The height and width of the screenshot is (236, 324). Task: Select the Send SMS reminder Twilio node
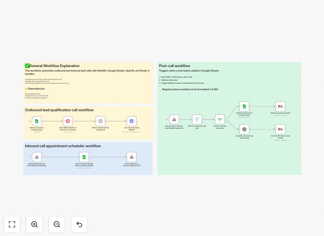(68, 121)
